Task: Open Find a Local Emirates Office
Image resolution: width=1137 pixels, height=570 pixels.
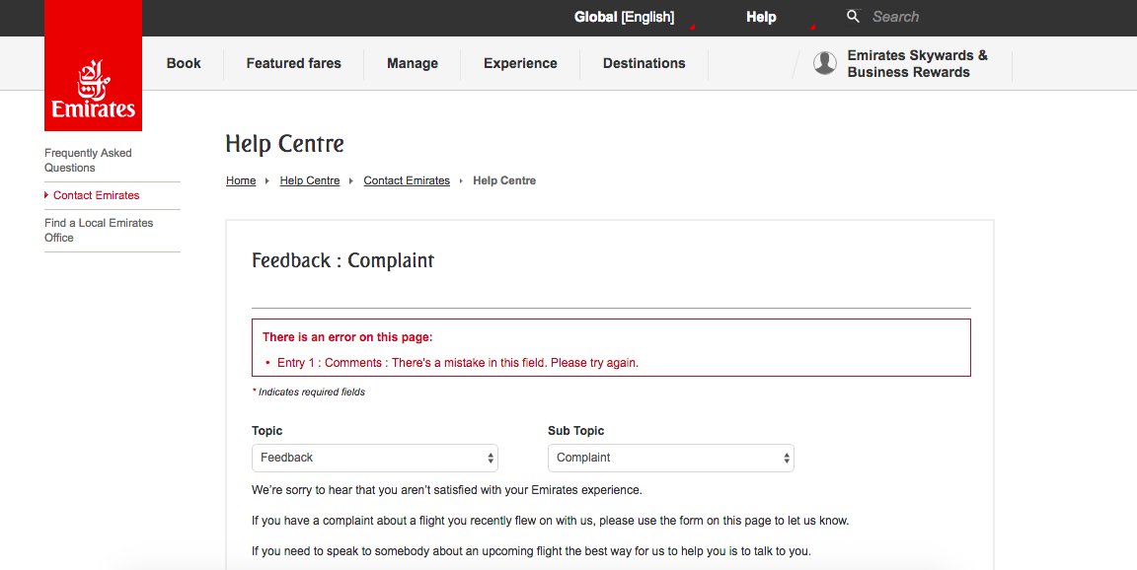Action: (99, 231)
